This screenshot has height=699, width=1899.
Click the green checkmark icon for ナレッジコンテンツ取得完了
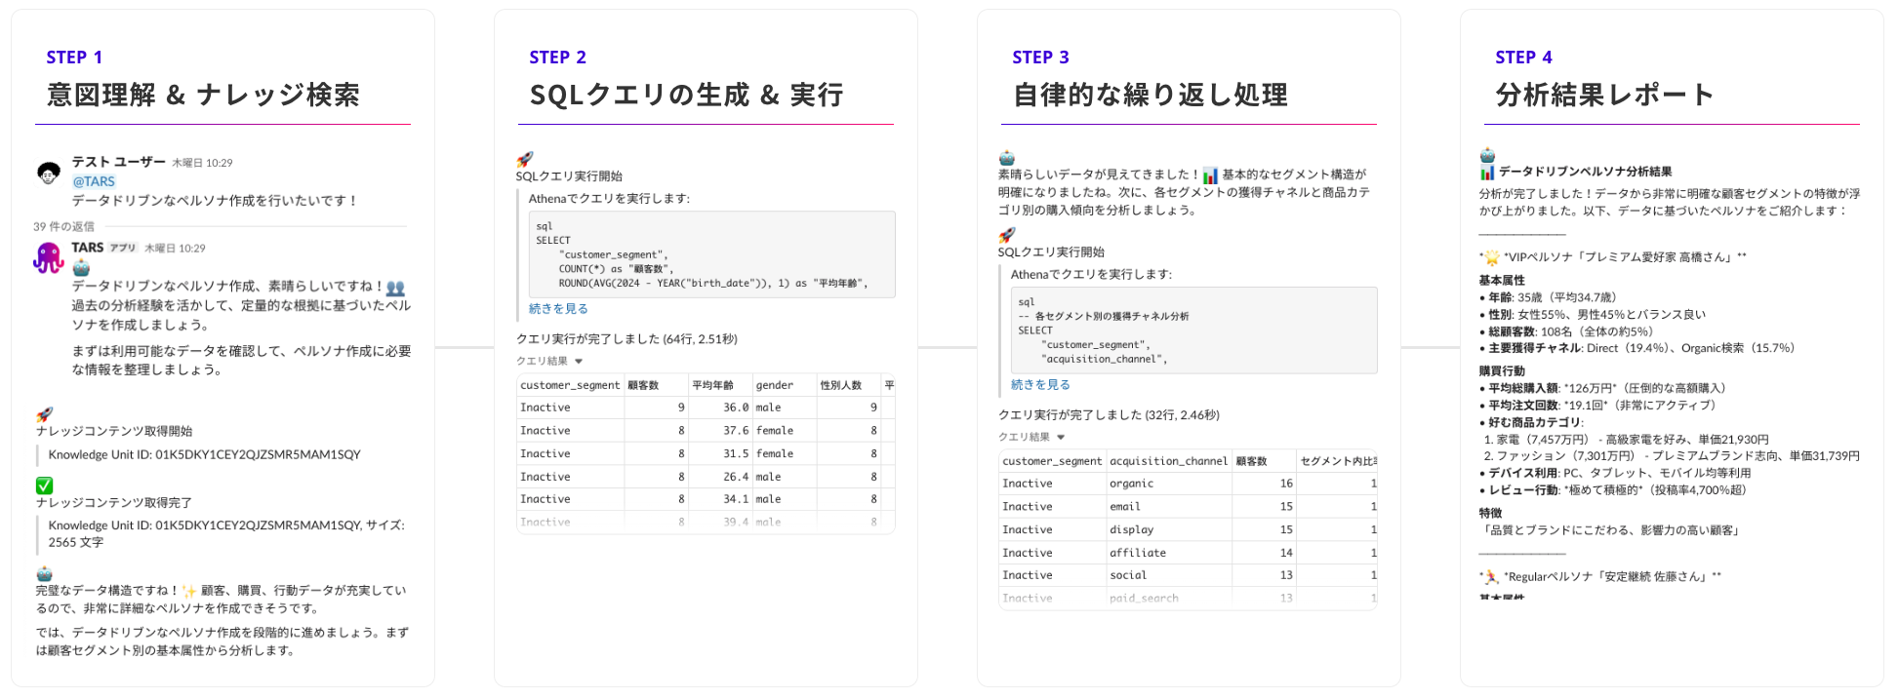(44, 485)
